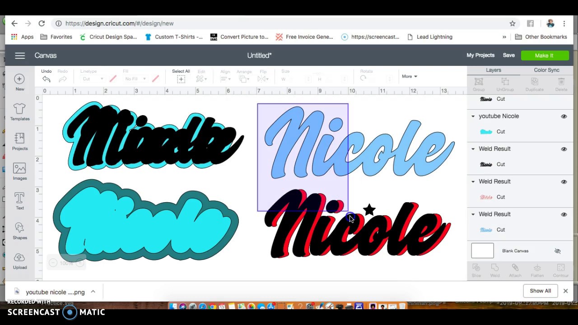Click the Duplicate icon in Layers panel
This screenshot has height=325, width=578.
[535, 82]
